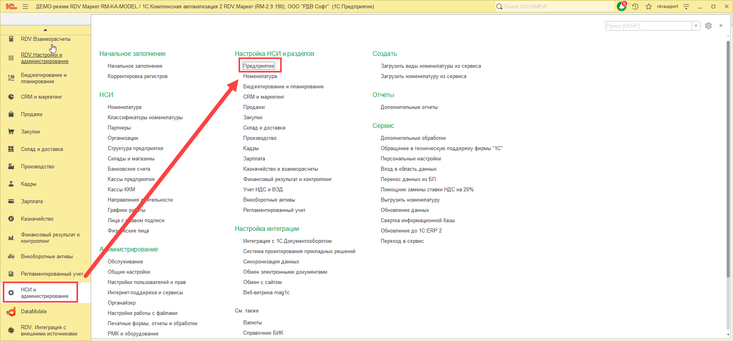Open the Предприятие settings link

259,66
